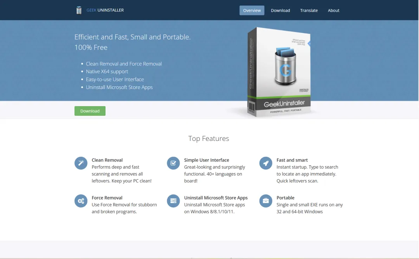419x259 pixels.
Task: Open the Overview tab
Action: coord(252,10)
